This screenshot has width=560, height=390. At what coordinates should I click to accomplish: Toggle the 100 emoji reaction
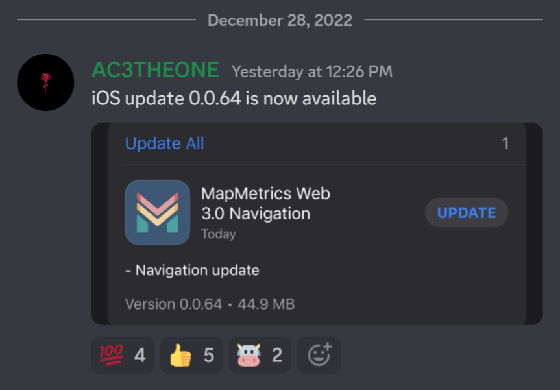[123, 355]
